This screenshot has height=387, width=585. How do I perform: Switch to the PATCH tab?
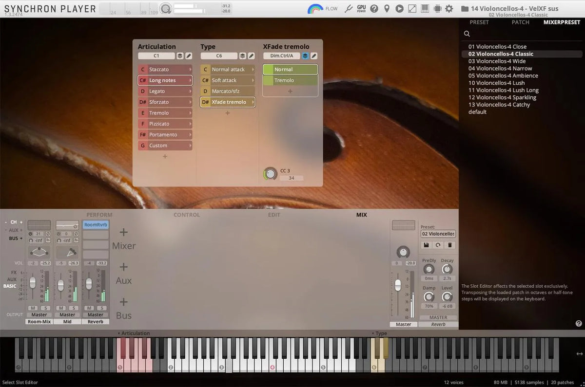520,22
